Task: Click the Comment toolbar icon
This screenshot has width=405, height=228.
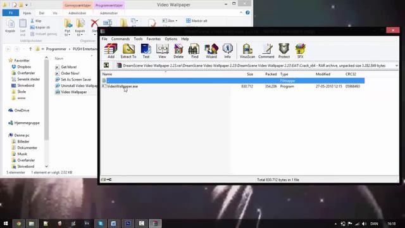Action: pyautogui.click(x=266, y=51)
